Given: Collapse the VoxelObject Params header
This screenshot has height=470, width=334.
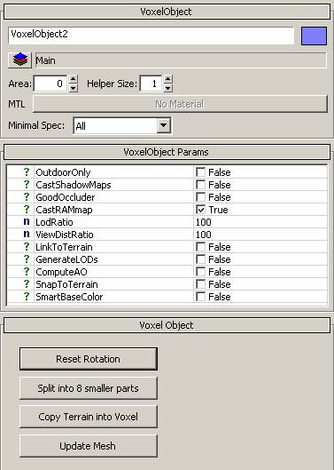Looking at the screenshot, I should [x=167, y=152].
